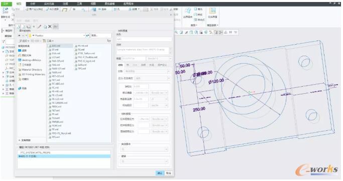The width and height of the screenshot is (343, 181).
Task: Select the PPO-PS_Noryl.mtl file
Action: (x=60, y=133)
